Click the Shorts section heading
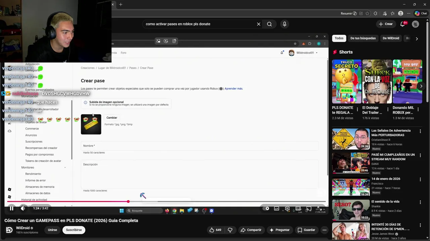Image resolution: width=430 pixels, height=241 pixels. pyautogui.click(x=346, y=52)
